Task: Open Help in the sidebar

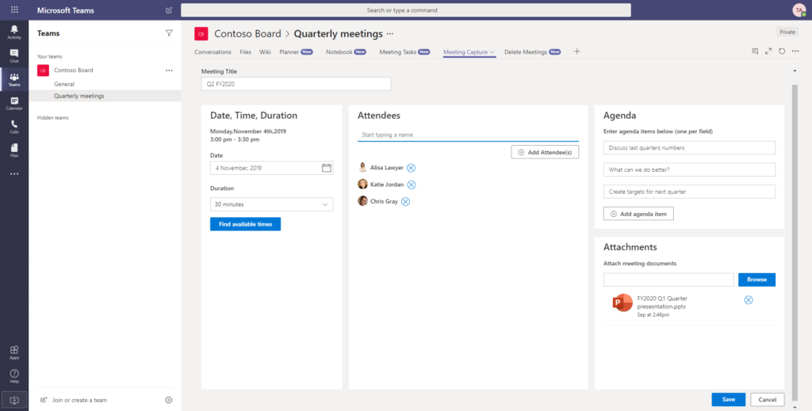Action: pos(14,376)
